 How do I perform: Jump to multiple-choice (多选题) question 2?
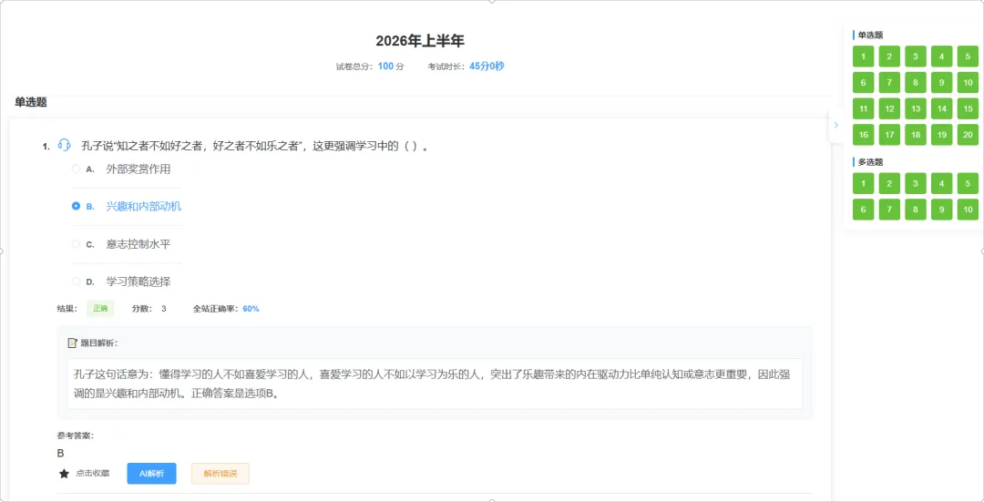pos(890,184)
